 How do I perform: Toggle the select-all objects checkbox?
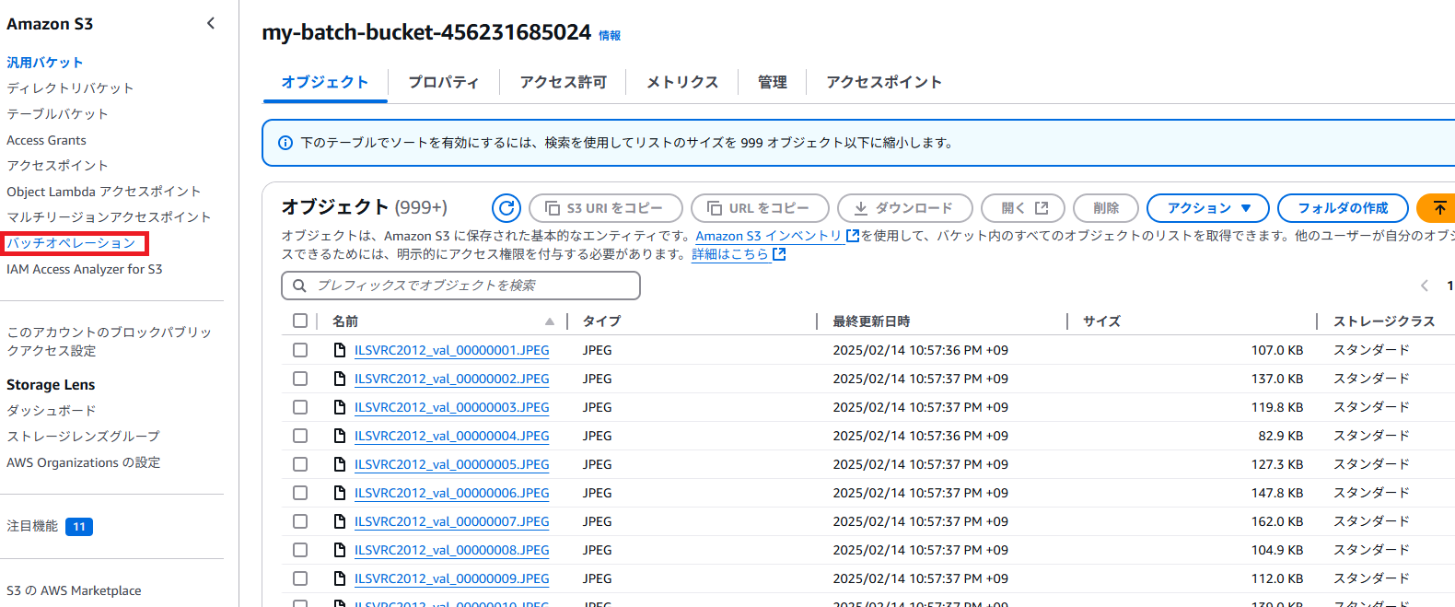pyautogui.click(x=300, y=321)
